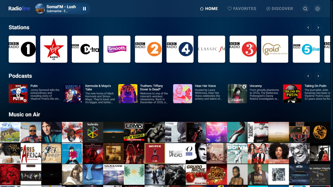The width and height of the screenshot is (333, 187).
Task: Open the Hear Her Voice podcast artwork
Action: click(183, 94)
